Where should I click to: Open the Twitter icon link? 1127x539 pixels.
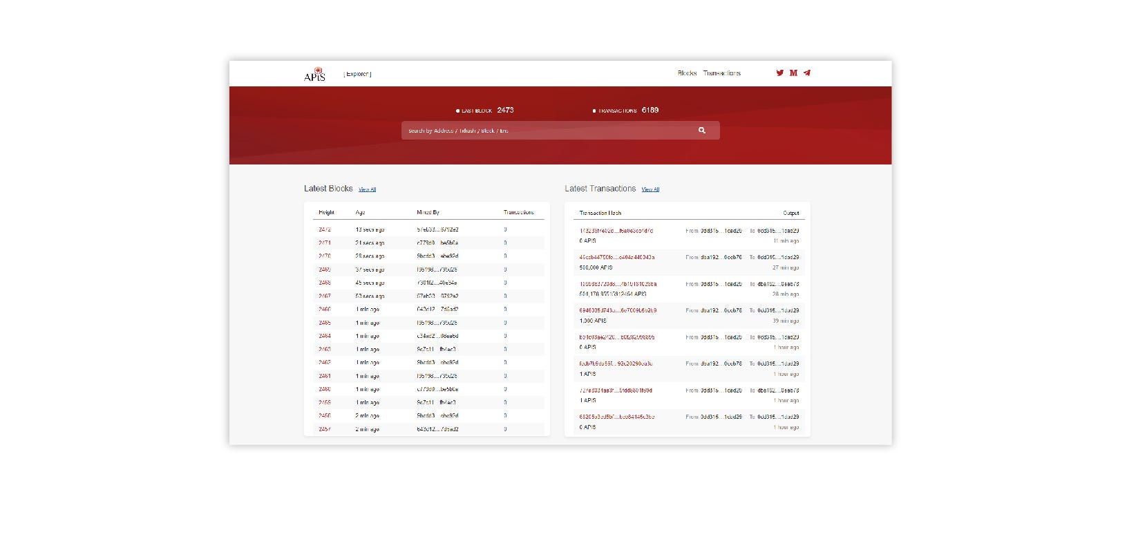(780, 73)
